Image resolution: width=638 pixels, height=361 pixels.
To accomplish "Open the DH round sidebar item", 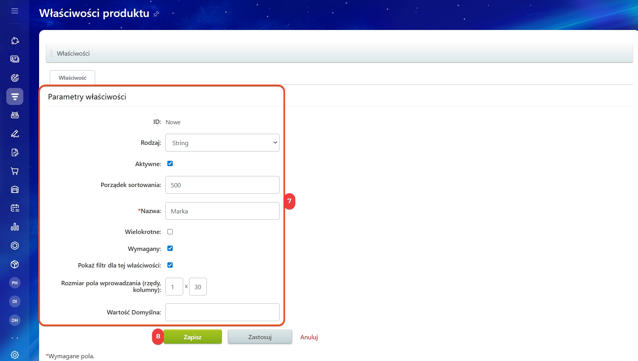I will 15,320.
